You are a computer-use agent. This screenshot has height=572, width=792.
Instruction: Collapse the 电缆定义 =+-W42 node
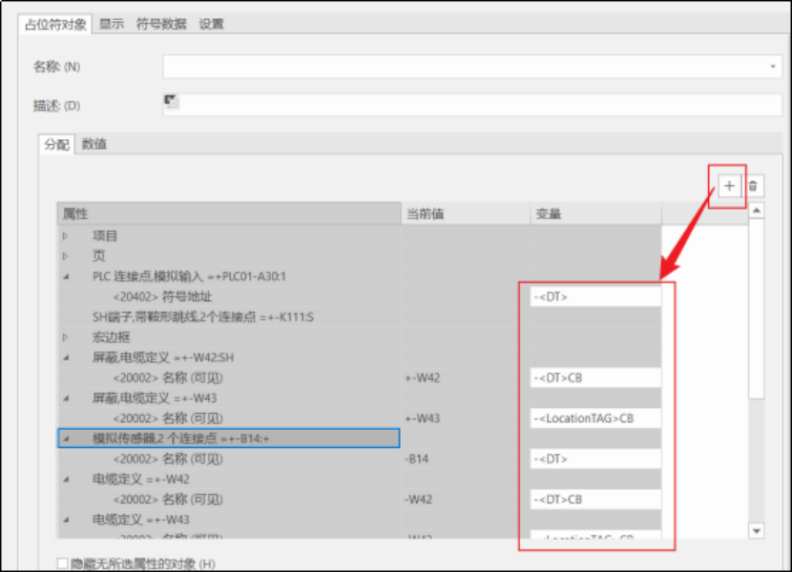[66, 479]
